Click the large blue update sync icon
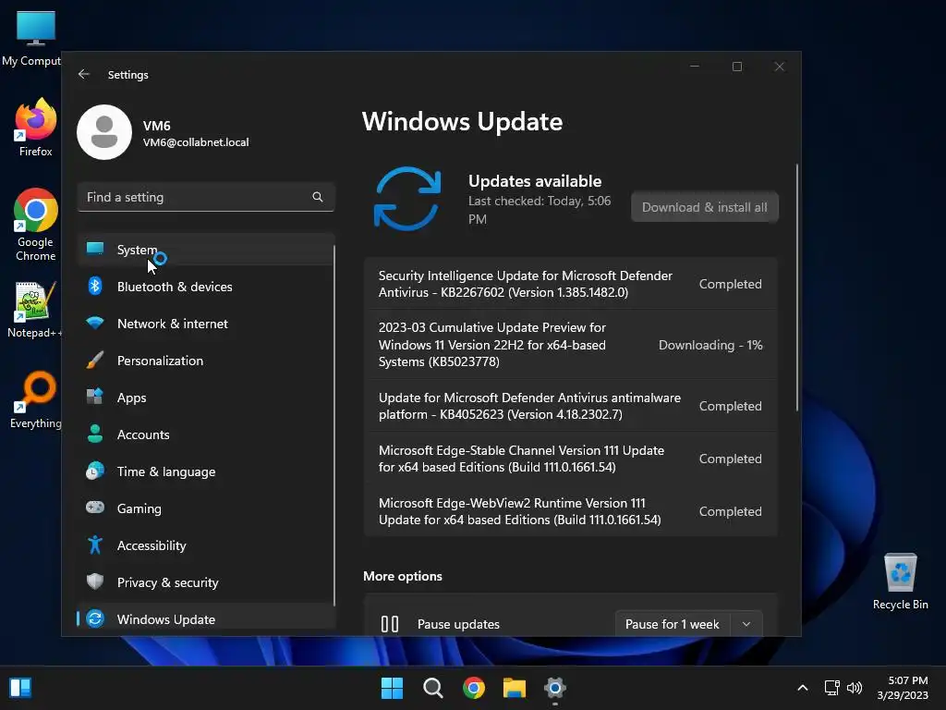 pyautogui.click(x=407, y=199)
